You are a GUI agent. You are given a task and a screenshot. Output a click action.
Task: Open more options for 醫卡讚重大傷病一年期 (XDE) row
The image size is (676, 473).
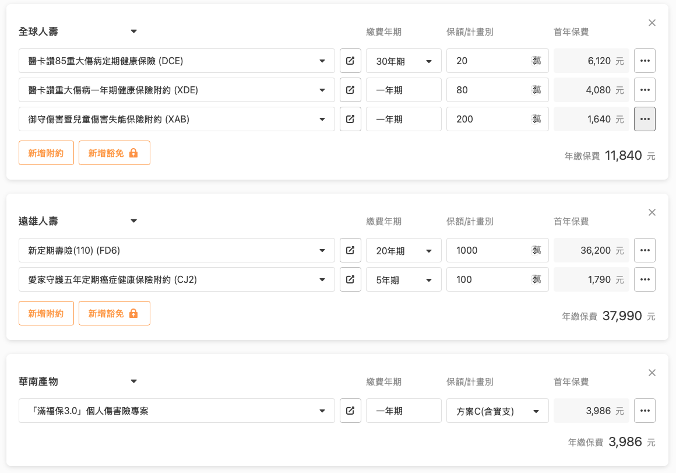tap(645, 90)
